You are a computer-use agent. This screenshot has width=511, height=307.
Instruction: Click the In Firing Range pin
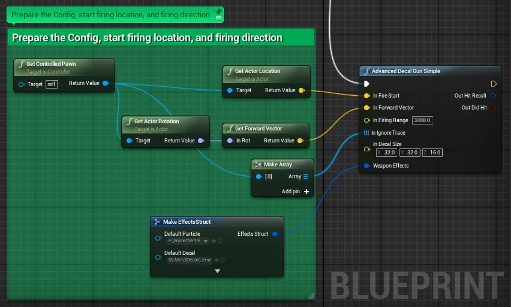[x=366, y=120]
